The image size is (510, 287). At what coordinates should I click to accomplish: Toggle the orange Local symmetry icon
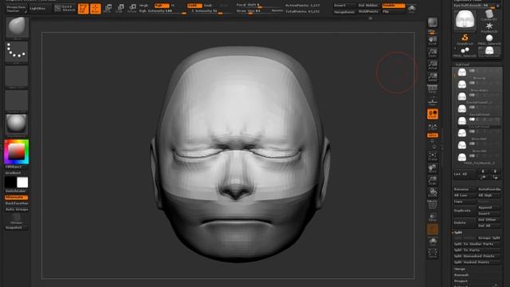coord(432,114)
